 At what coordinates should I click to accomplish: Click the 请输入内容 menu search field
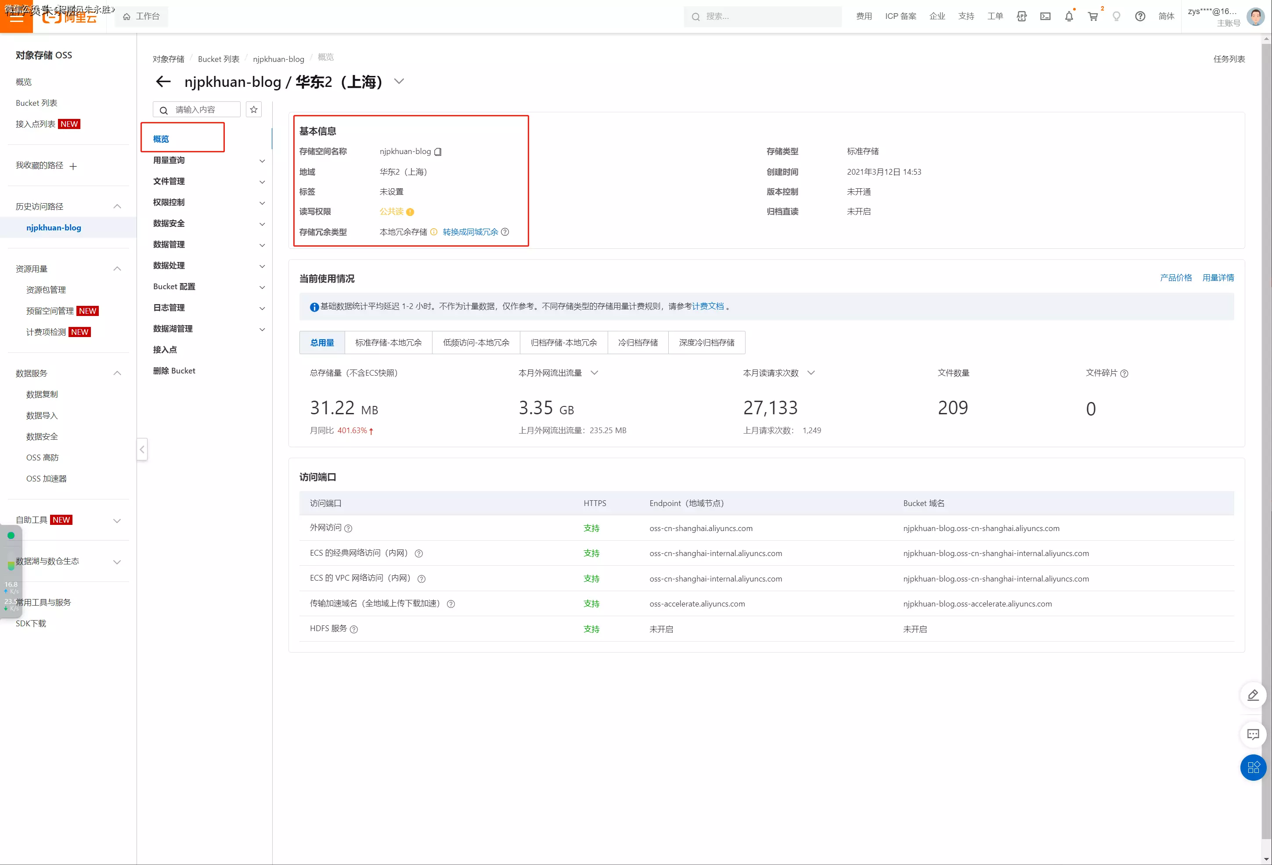tap(202, 109)
